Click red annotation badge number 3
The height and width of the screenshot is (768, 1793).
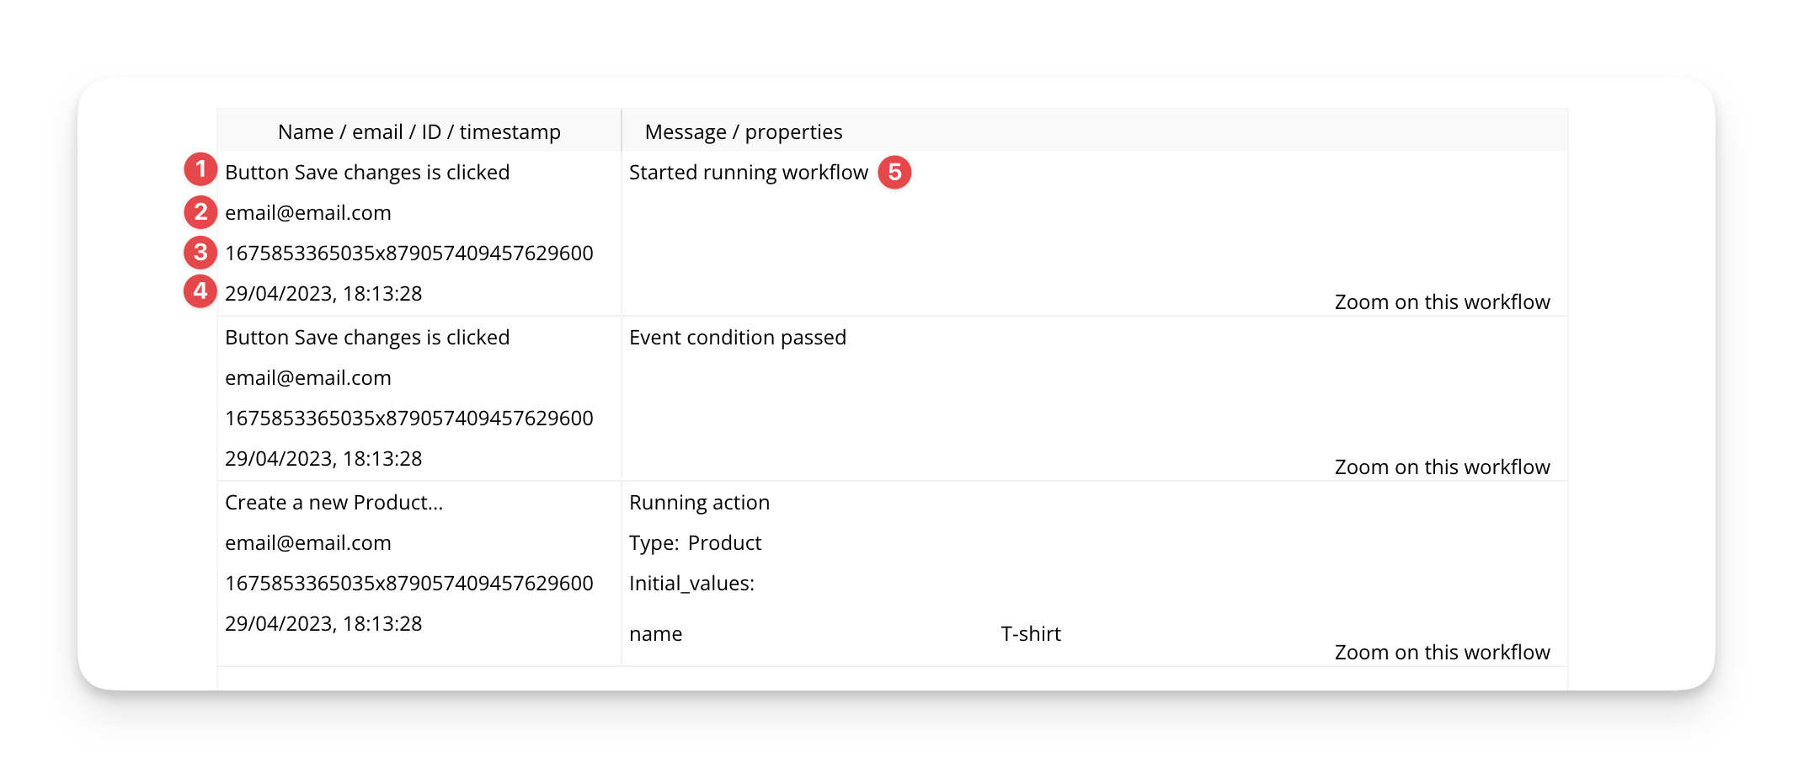(200, 252)
